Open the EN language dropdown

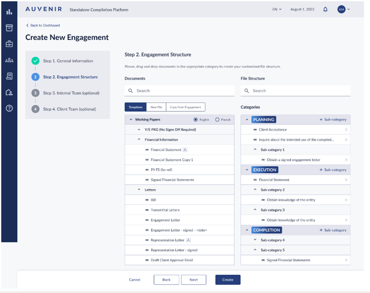click(276, 9)
